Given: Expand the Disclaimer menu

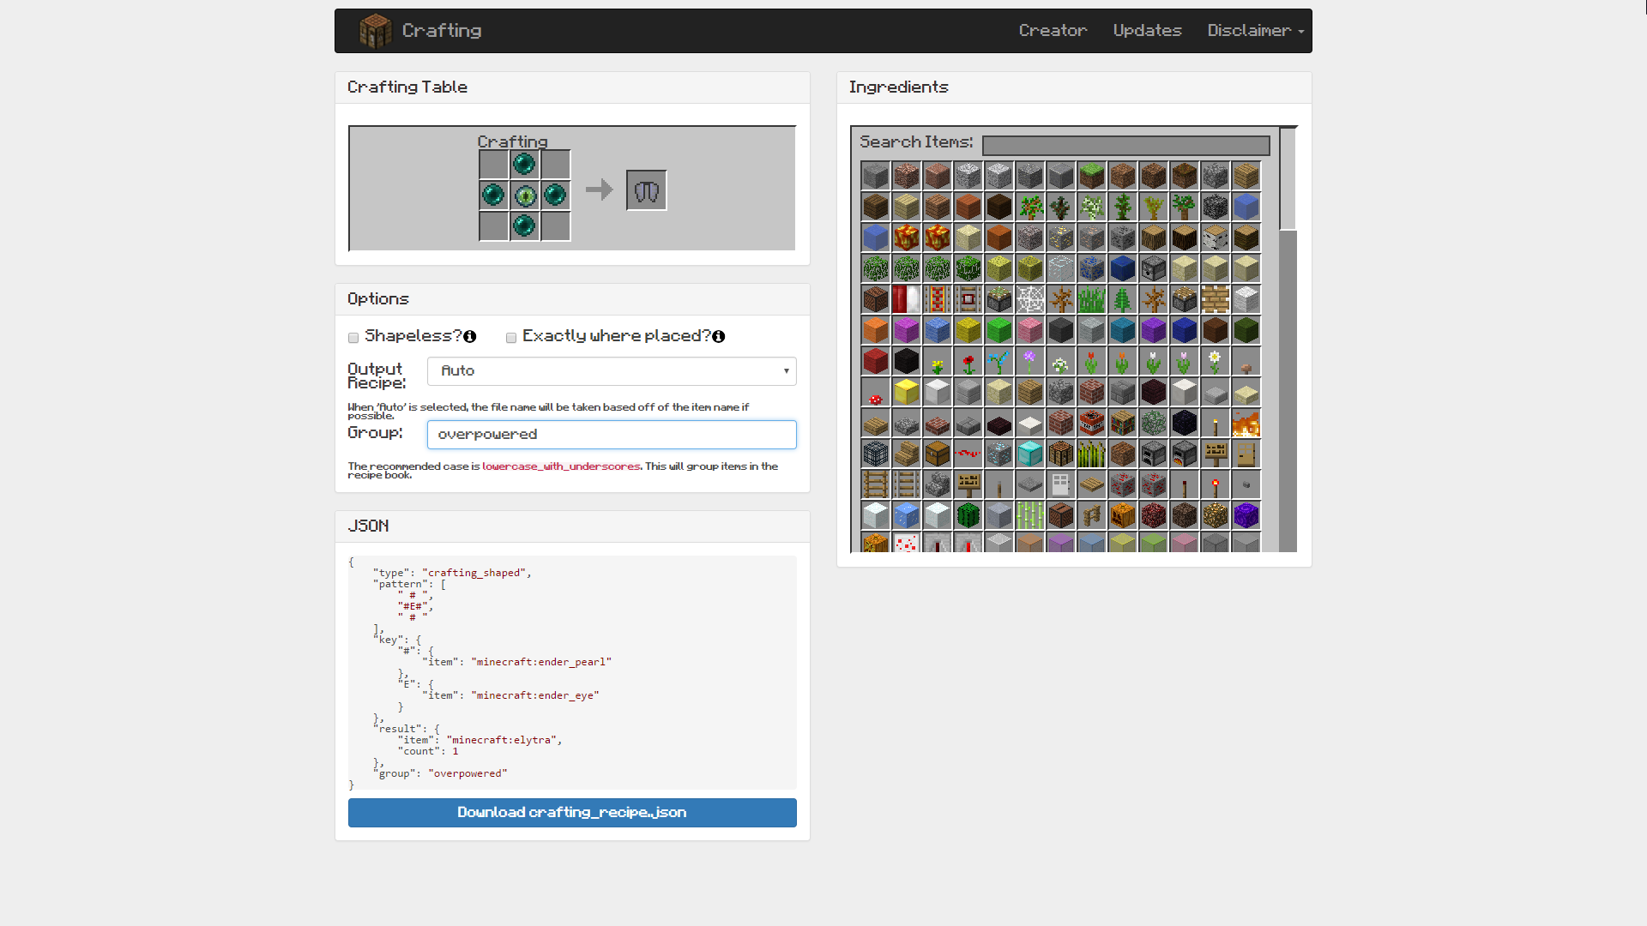Looking at the screenshot, I should (x=1255, y=31).
